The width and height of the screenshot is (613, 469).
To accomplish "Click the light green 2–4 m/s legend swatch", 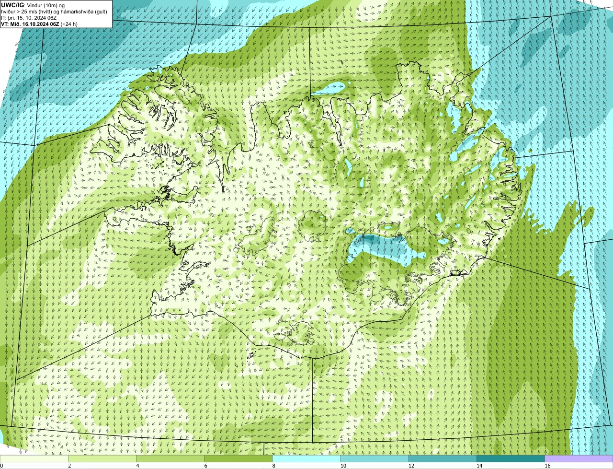I will pos(102,458).
